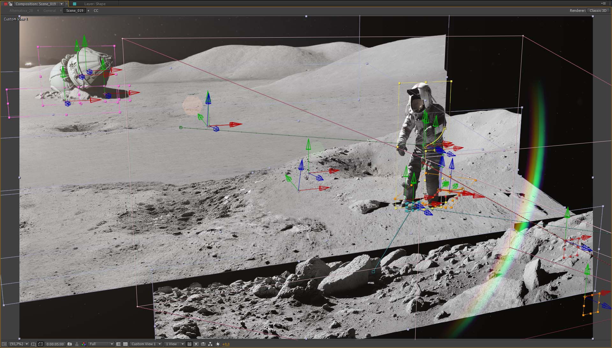
Task: Click the Timeline button icon
Action: click(x=203, y=344)
